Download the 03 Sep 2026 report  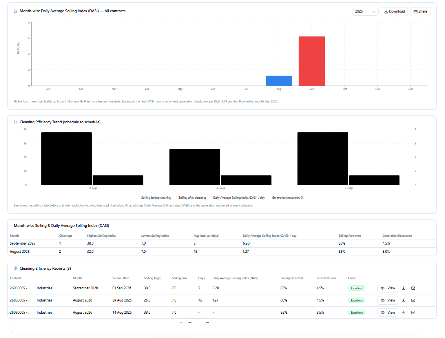coord(403,288)
